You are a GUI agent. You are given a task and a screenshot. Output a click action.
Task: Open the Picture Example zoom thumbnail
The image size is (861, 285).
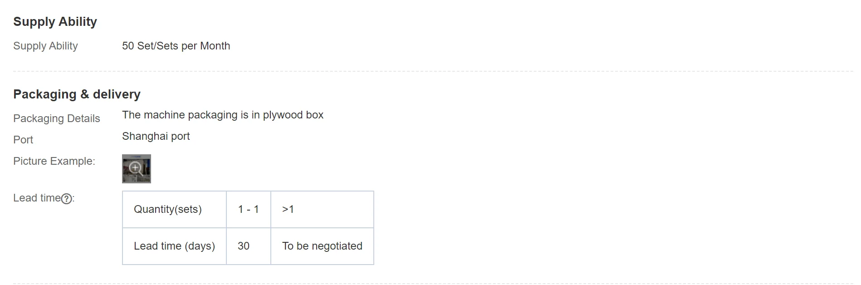pos(136,169)
